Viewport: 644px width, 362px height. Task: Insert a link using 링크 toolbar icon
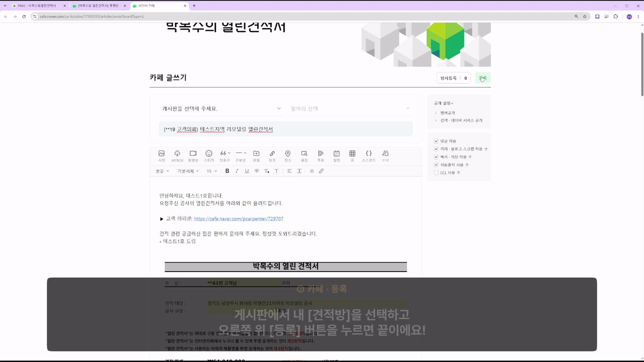pos(272,156)
